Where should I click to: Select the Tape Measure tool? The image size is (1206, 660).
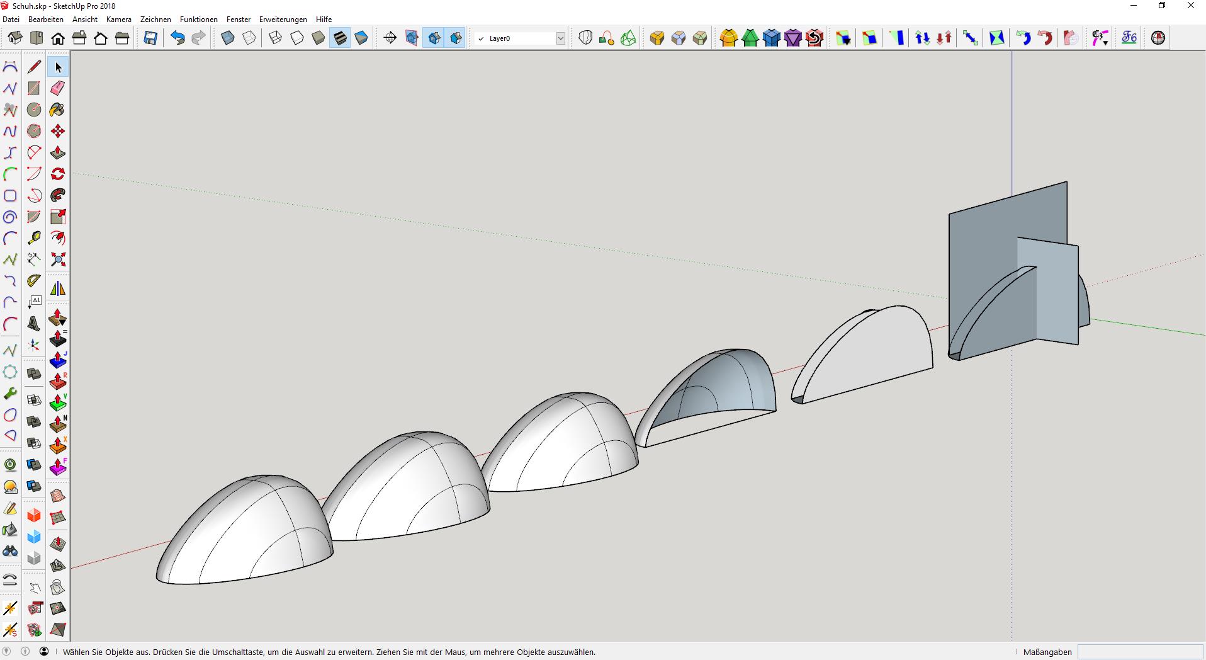click(x=34, y=238)
